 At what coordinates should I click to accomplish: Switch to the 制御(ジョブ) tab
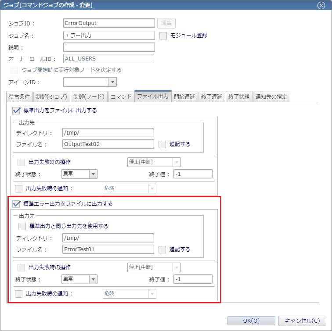(x=51, y=97)
